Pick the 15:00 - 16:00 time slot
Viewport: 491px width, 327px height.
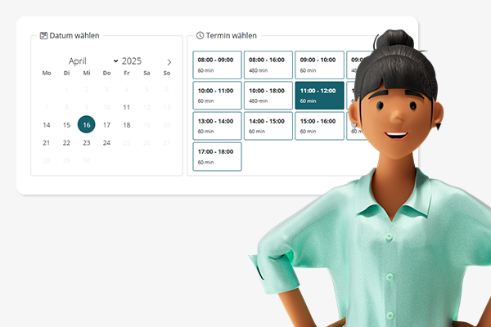(319, 126)
